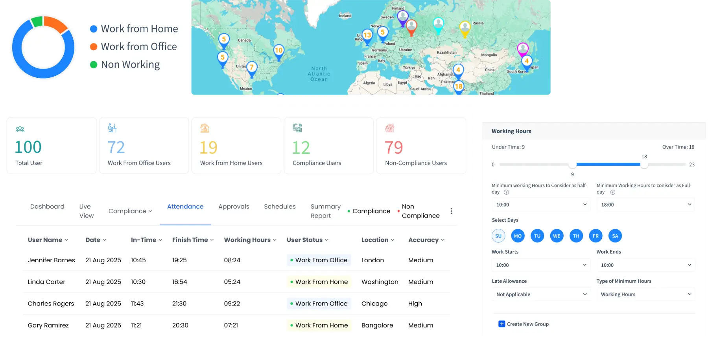Click the over time slider handle at 18
The image size is (708, 340).
coord(644,165)
